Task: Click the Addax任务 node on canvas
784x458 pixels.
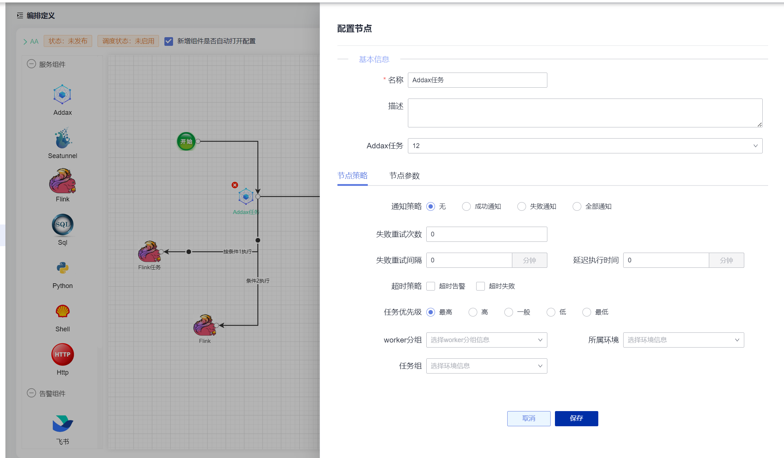Action: (x=246, y=196)
